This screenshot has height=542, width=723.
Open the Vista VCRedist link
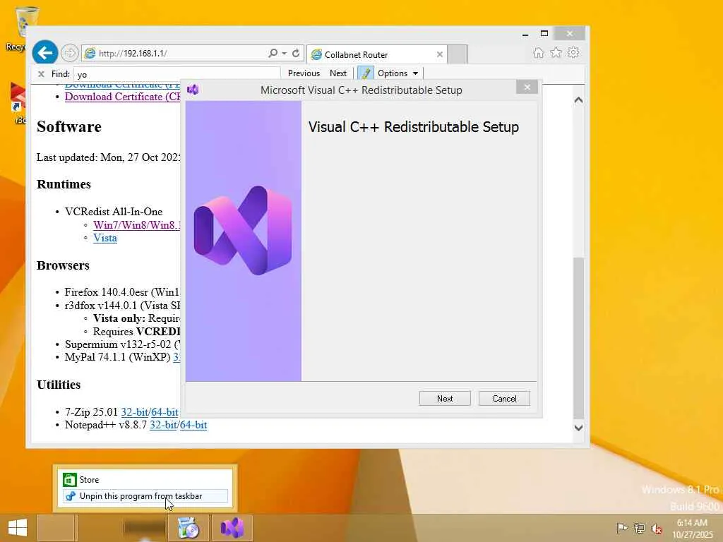[x=105, y=239]
